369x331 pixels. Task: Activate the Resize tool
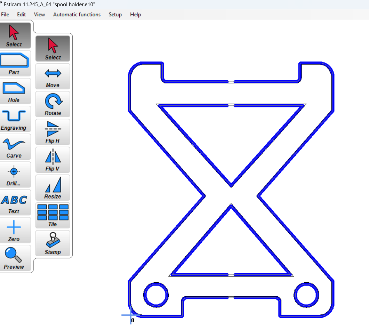coord(53,188)
